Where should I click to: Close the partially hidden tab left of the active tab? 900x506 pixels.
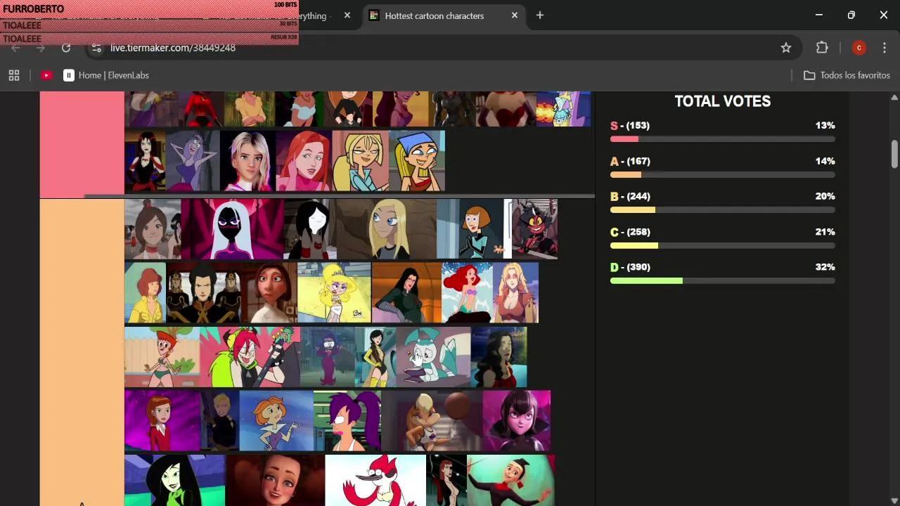(x=347, y=15)
